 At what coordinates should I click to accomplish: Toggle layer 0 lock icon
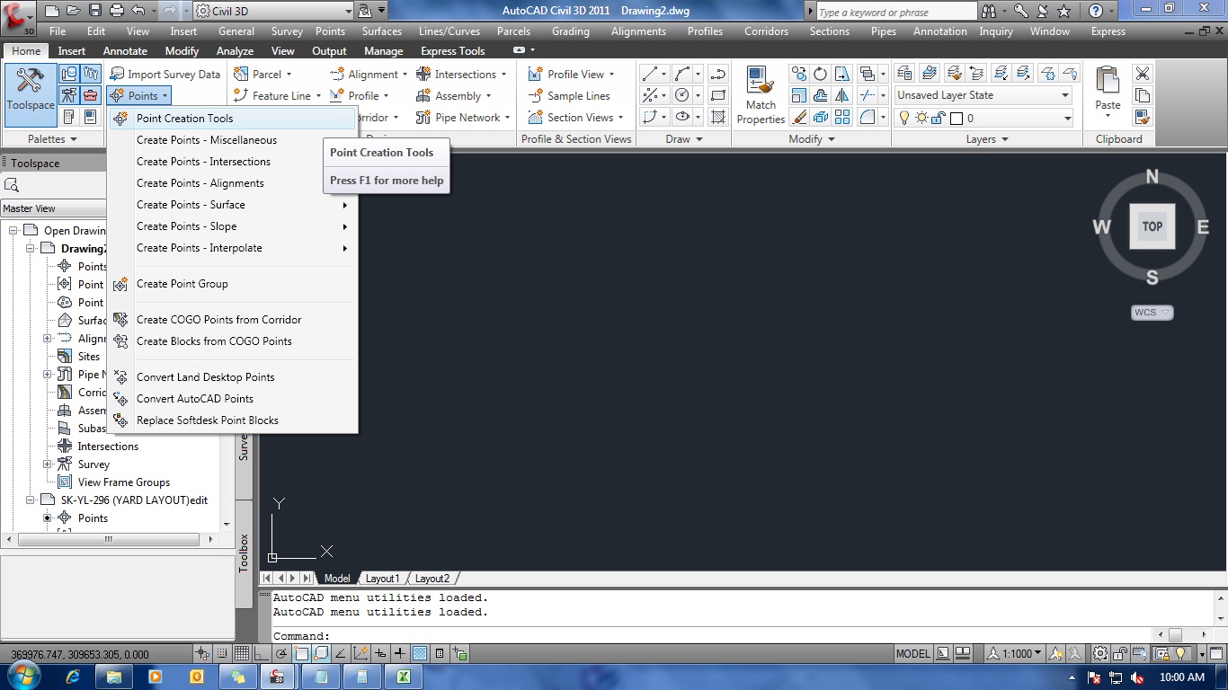(937, 118)
